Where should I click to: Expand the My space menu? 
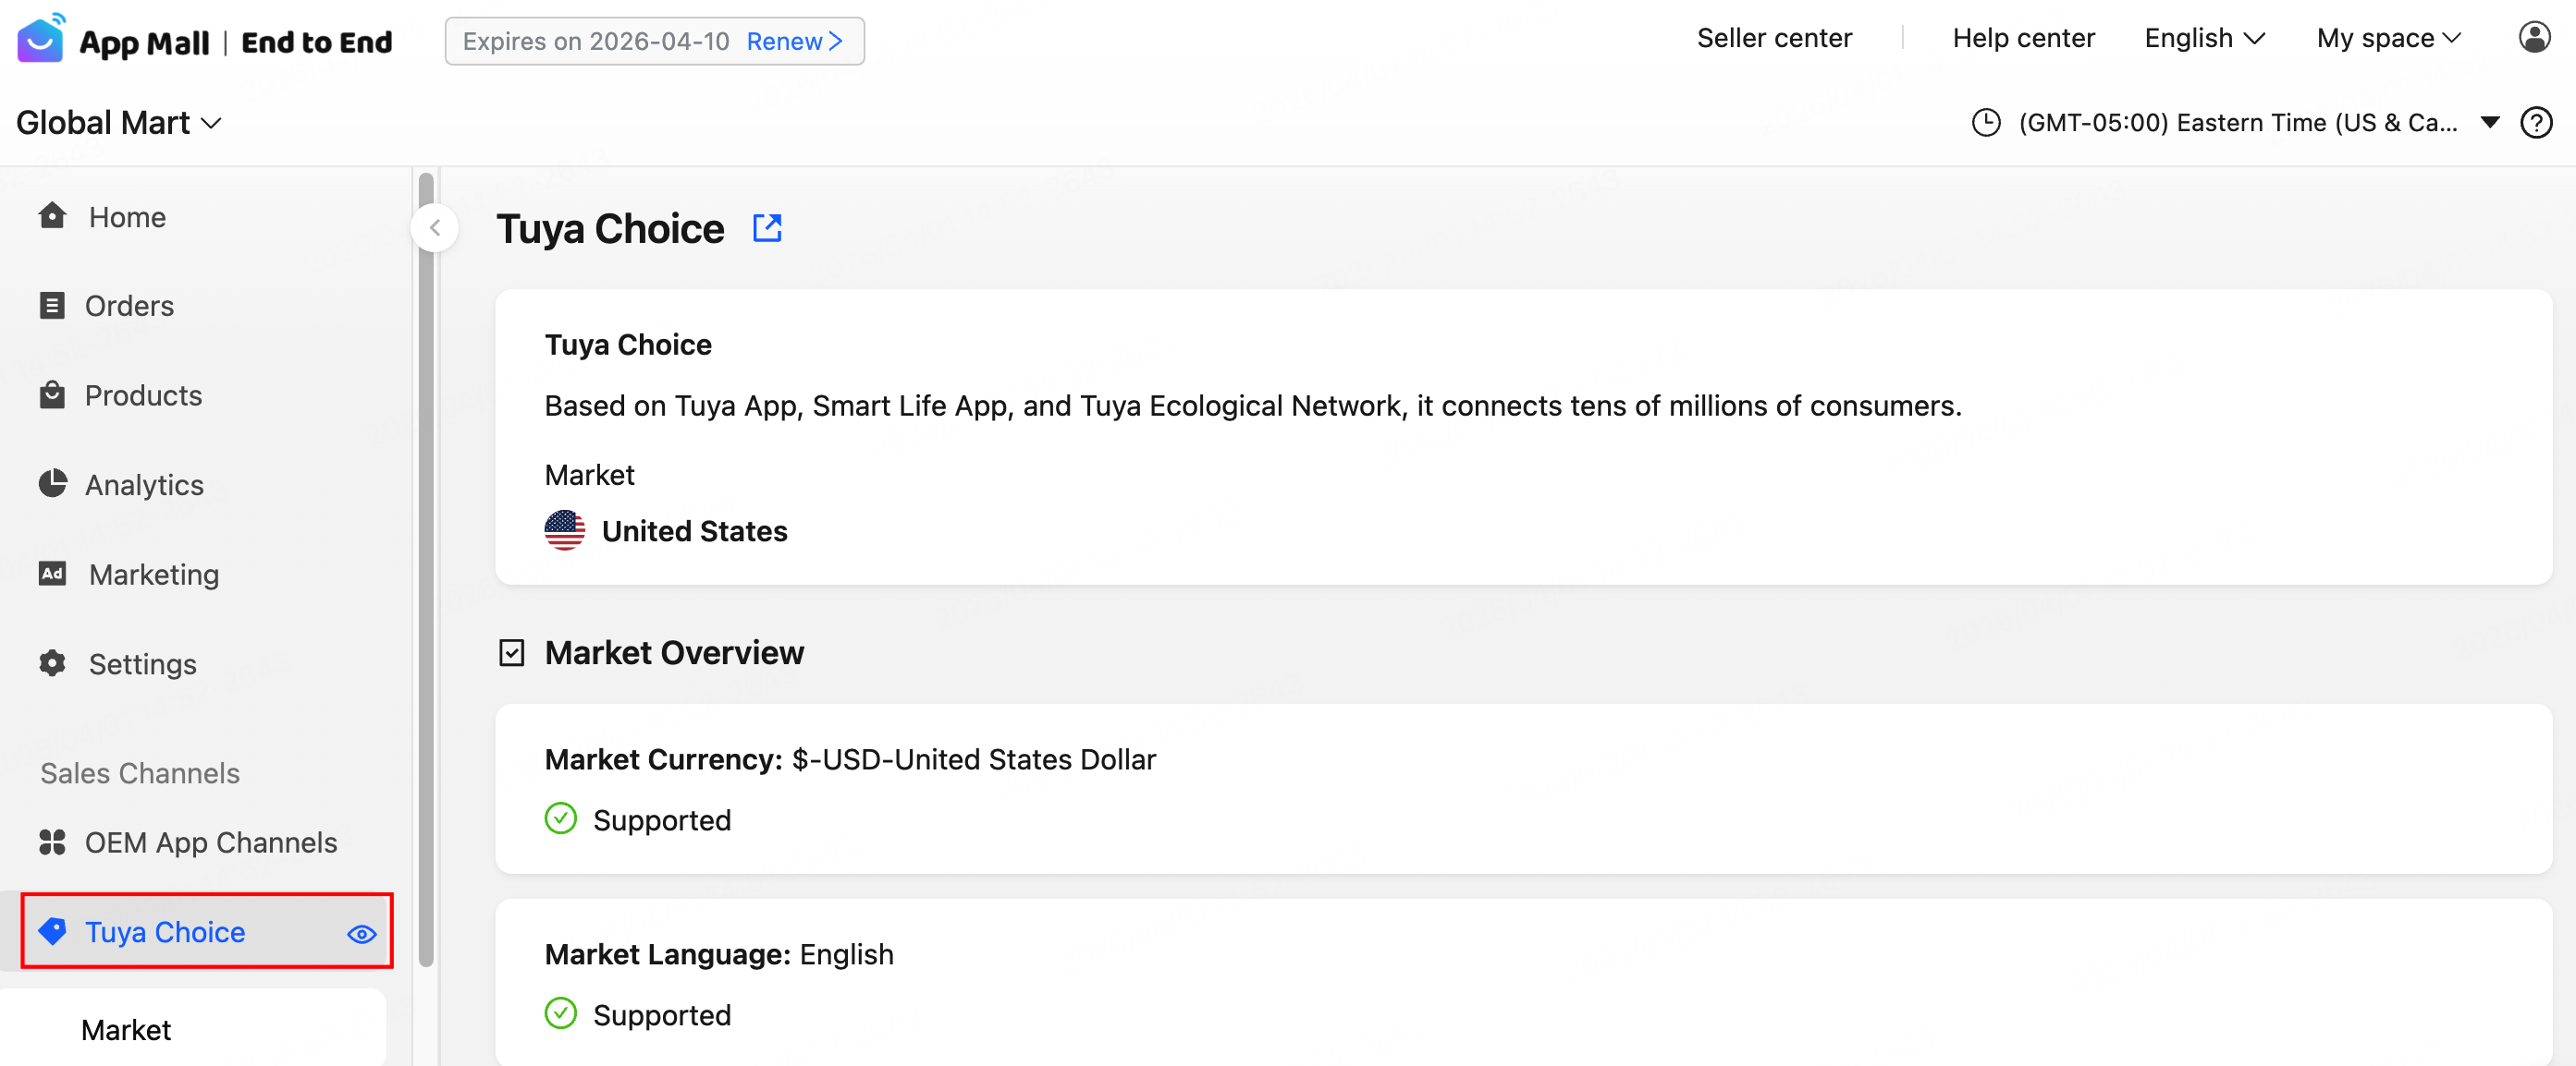pyautogui.click(x=2387, y=38)
